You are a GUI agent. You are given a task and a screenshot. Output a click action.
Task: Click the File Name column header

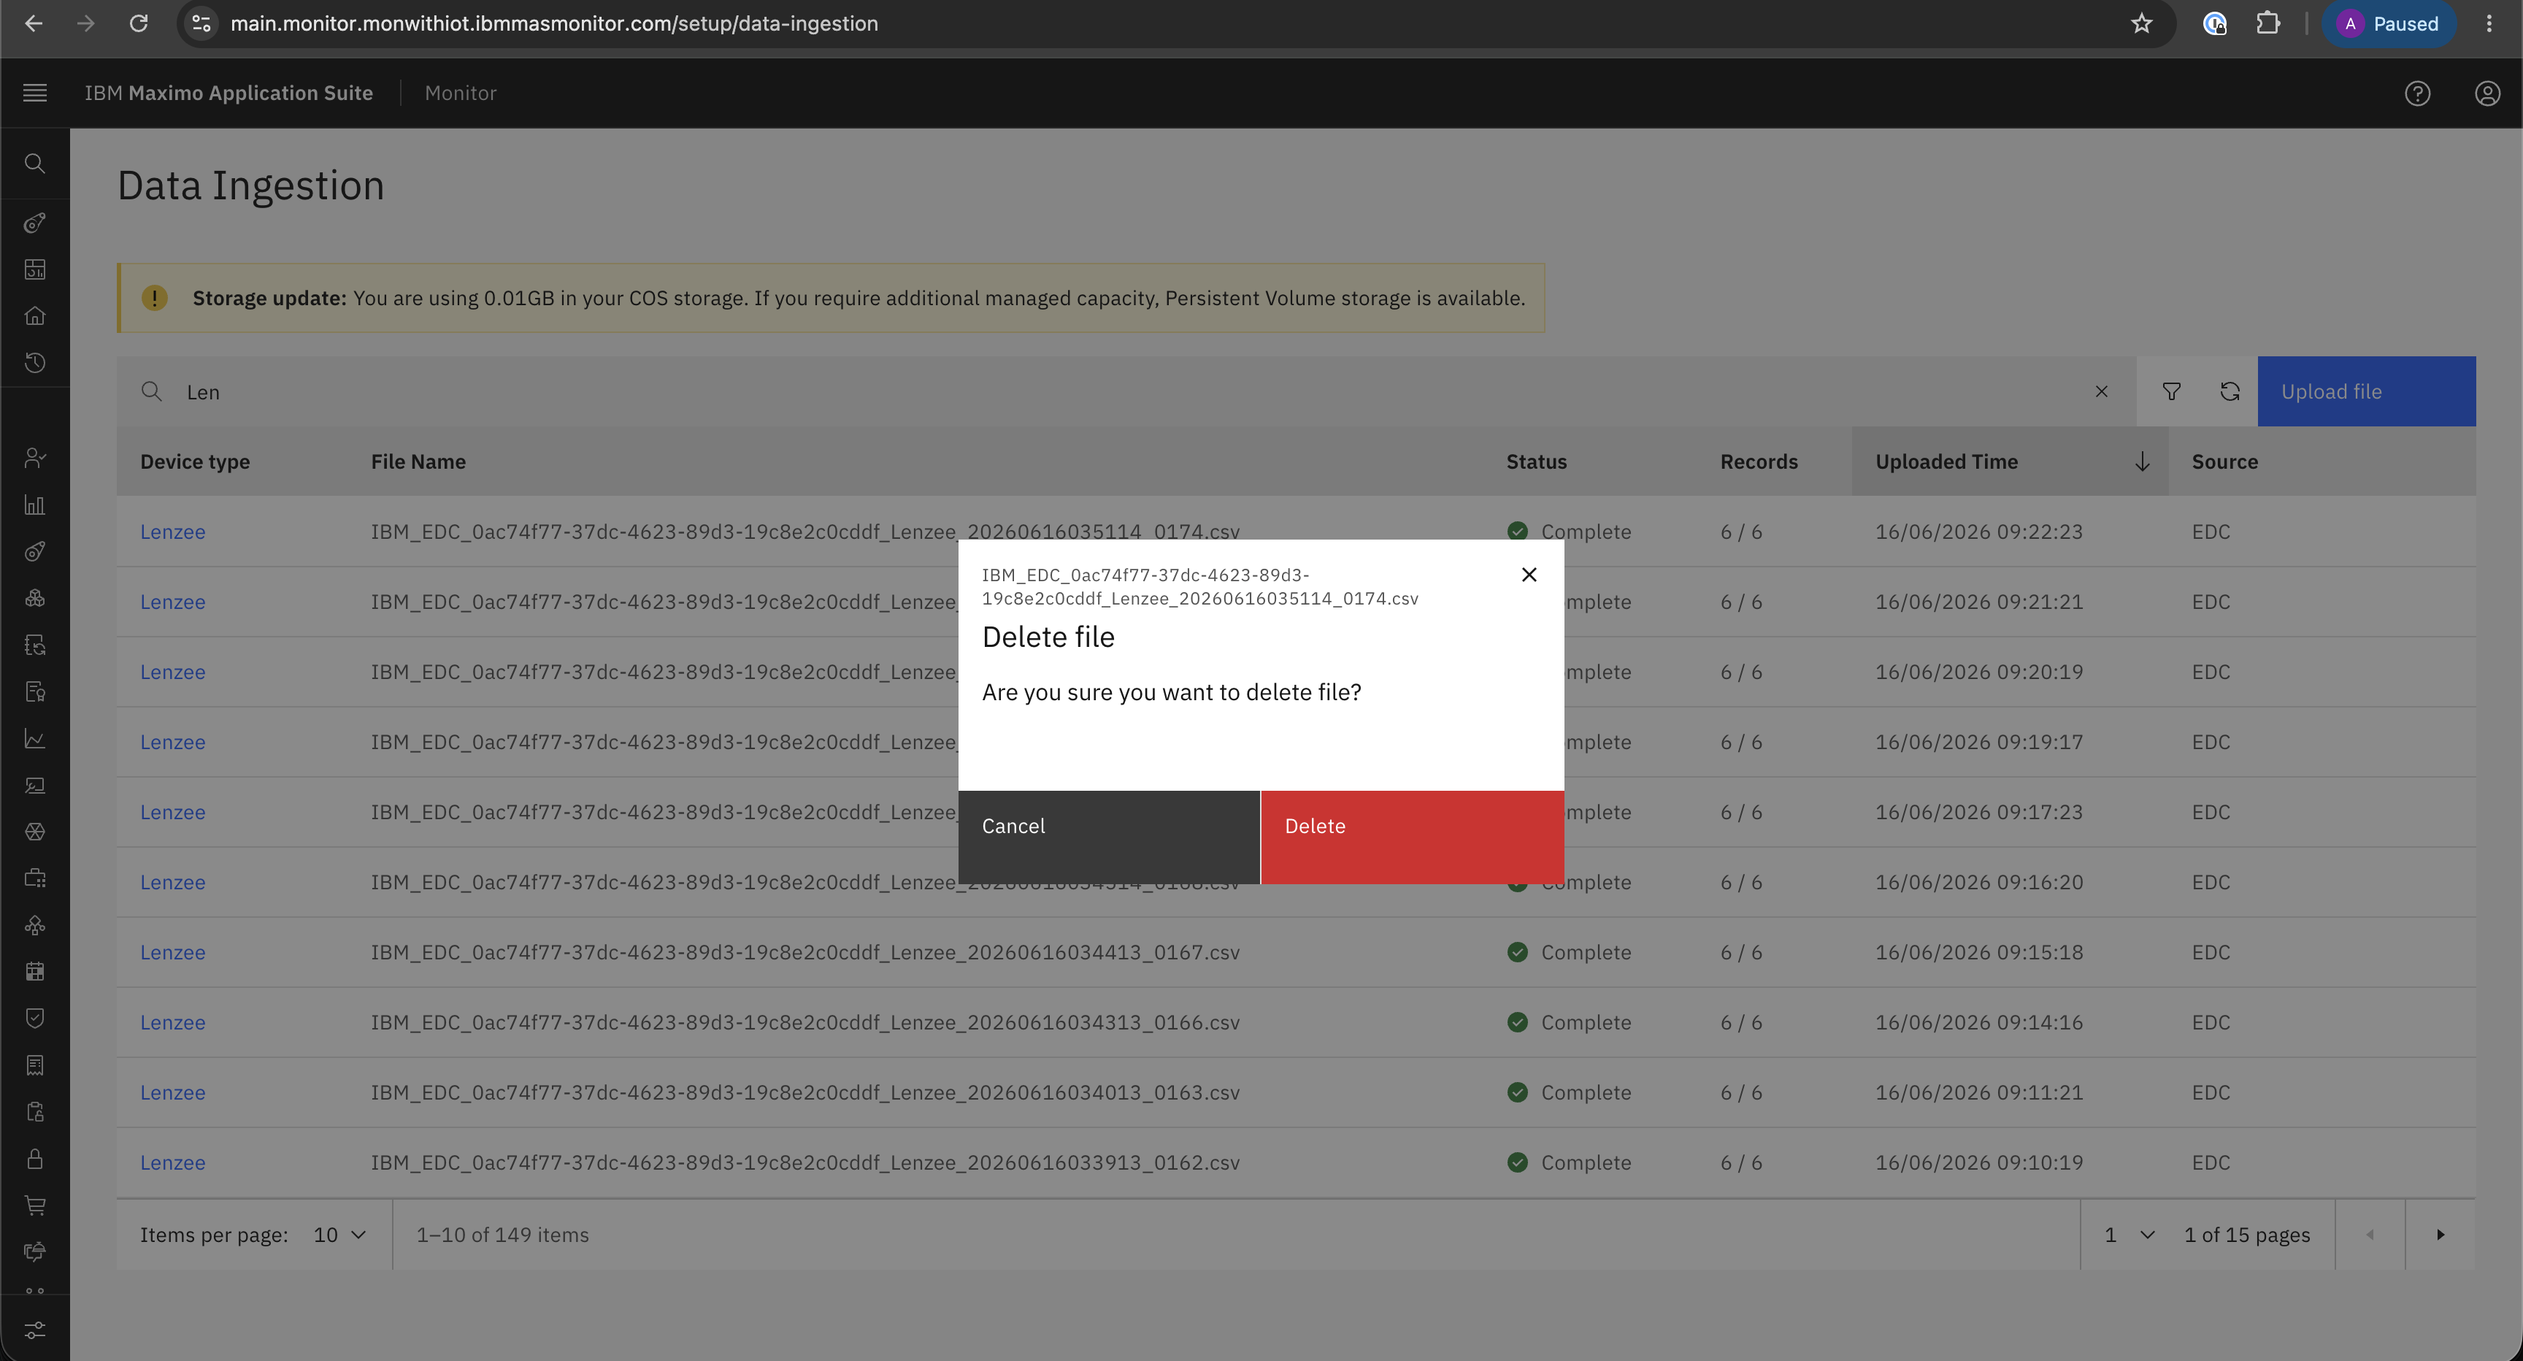(x=418, y=461)
